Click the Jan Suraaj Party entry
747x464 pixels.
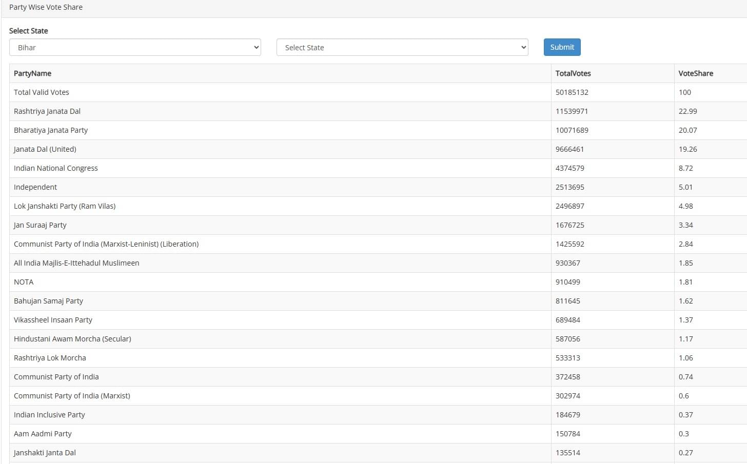click(x=40, y=225)
